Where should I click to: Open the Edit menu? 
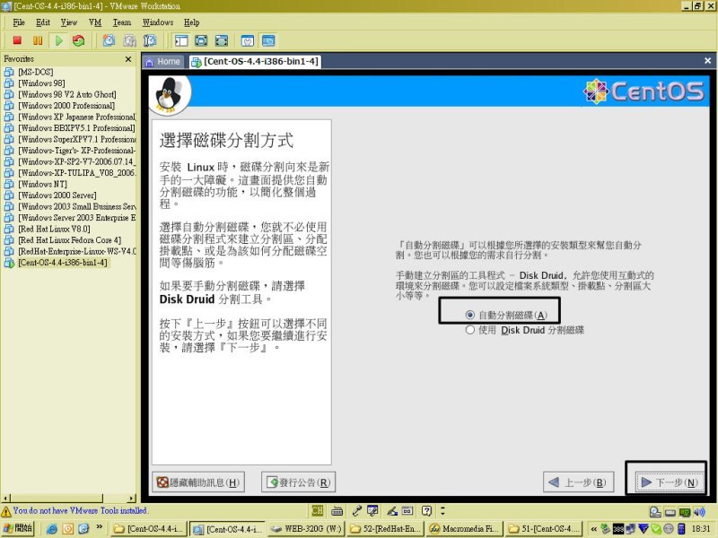pyautogui.click(x=43, y=22)
